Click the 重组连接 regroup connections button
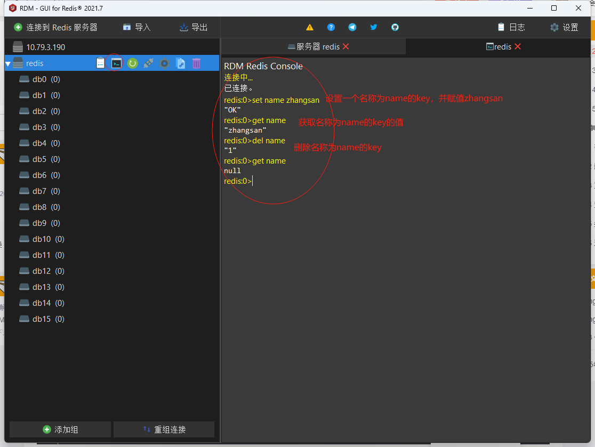 click(x=164, y=429)
